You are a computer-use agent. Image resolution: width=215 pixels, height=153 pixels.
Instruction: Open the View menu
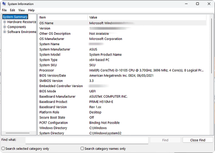point(21,10)
